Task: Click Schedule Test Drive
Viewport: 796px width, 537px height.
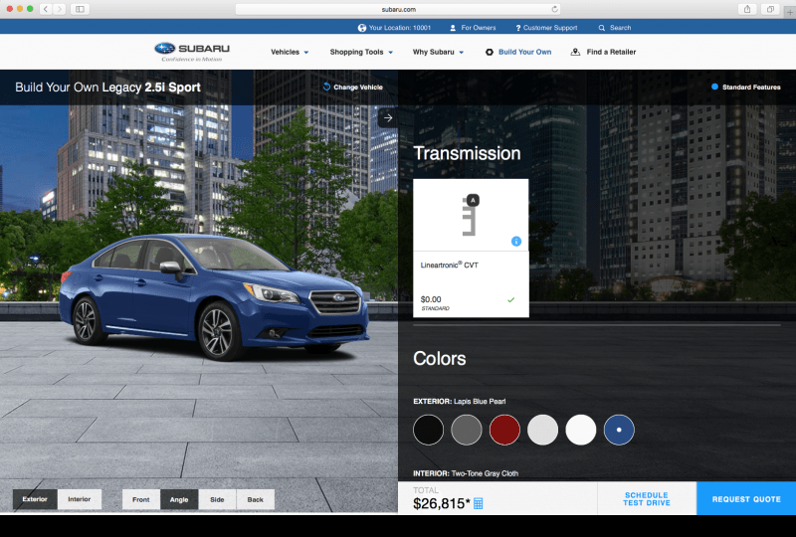Action: [x=647, y=499]
